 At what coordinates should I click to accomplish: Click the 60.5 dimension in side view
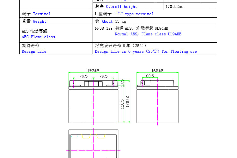pos(150,76)
